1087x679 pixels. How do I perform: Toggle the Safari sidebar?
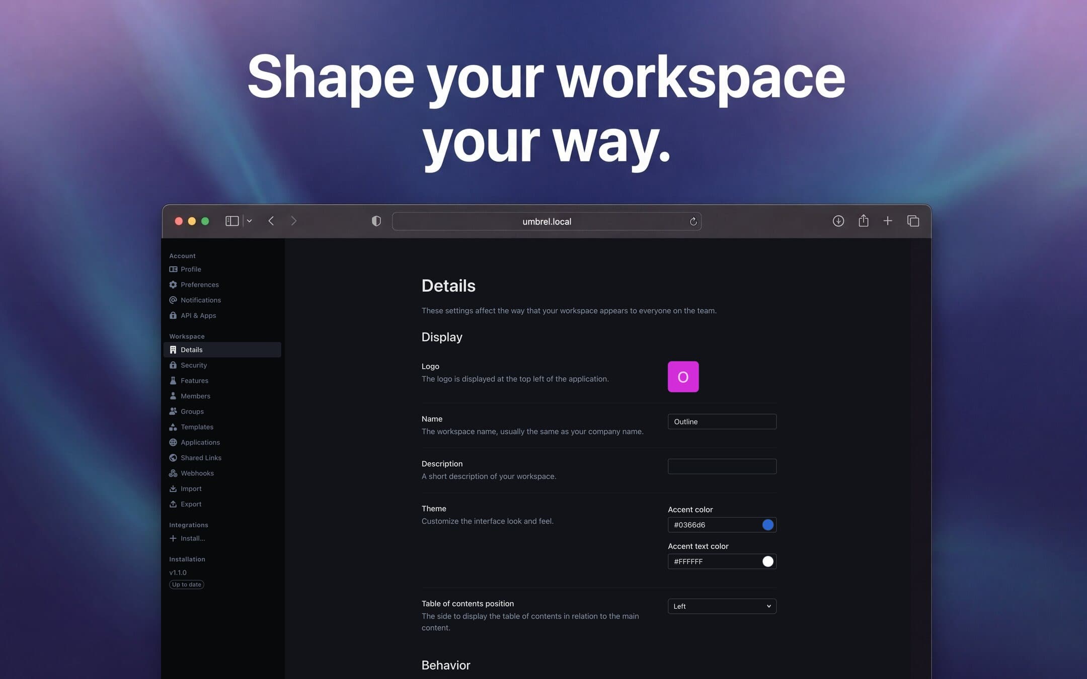pos(231,221)
